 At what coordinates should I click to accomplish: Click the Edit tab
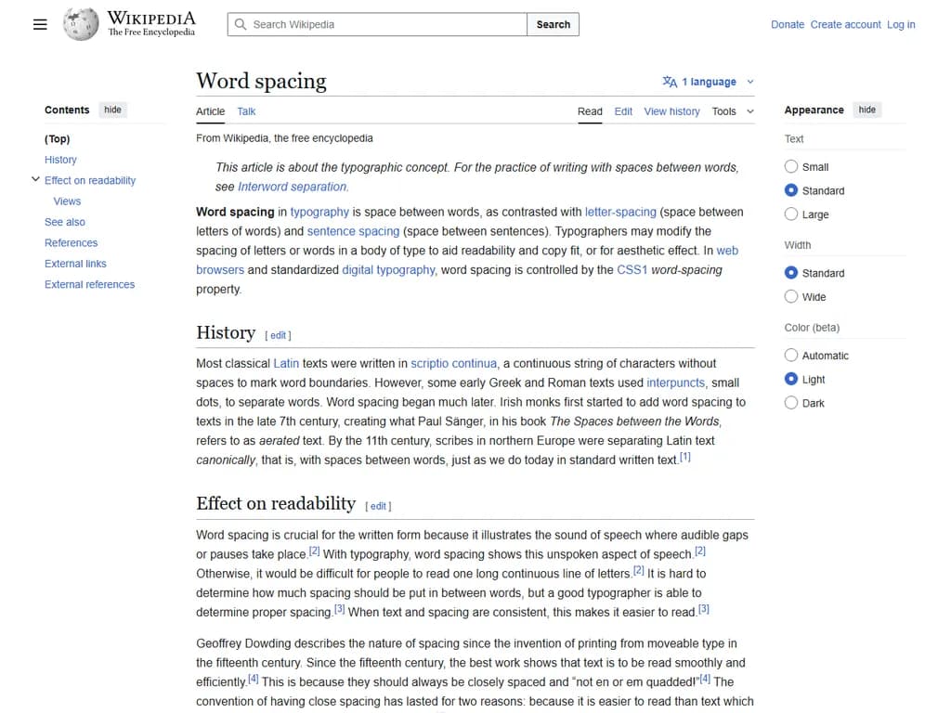tap(622, 111)
